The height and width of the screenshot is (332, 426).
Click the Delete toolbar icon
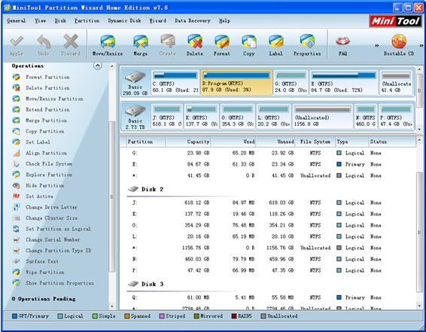point(195,45)
